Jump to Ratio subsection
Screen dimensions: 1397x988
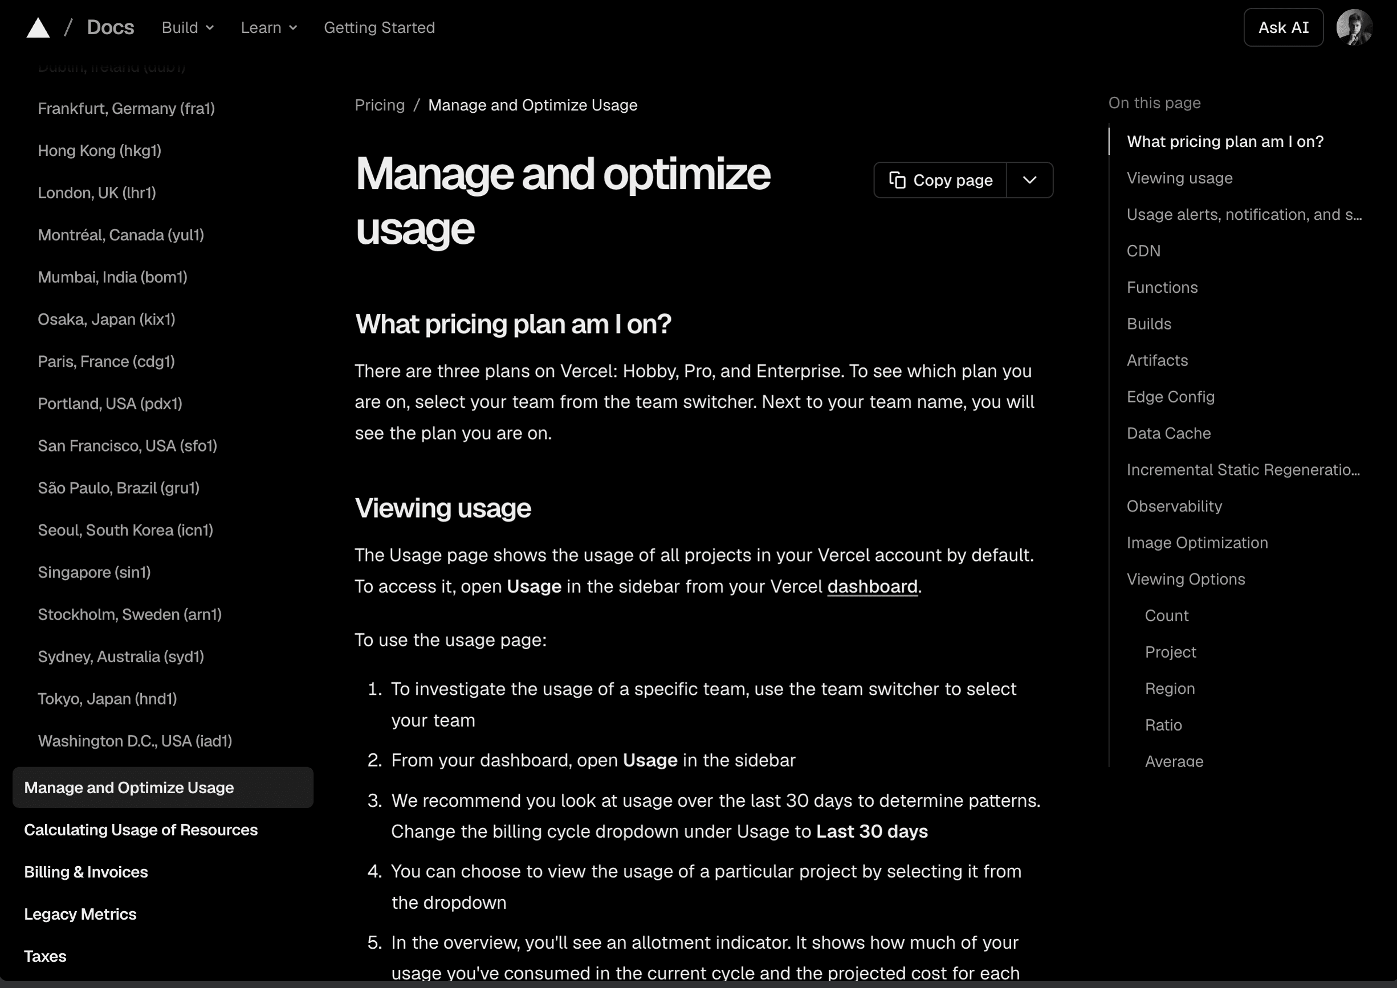(1163, 725)
